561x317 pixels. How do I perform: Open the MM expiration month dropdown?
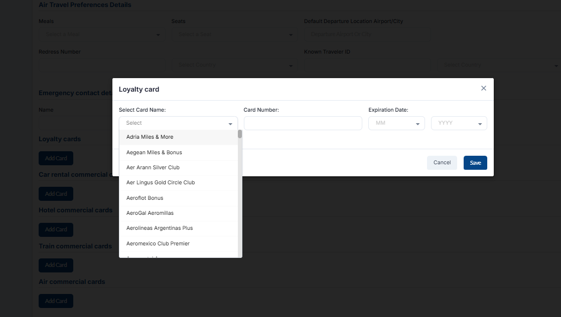[396, 123]
